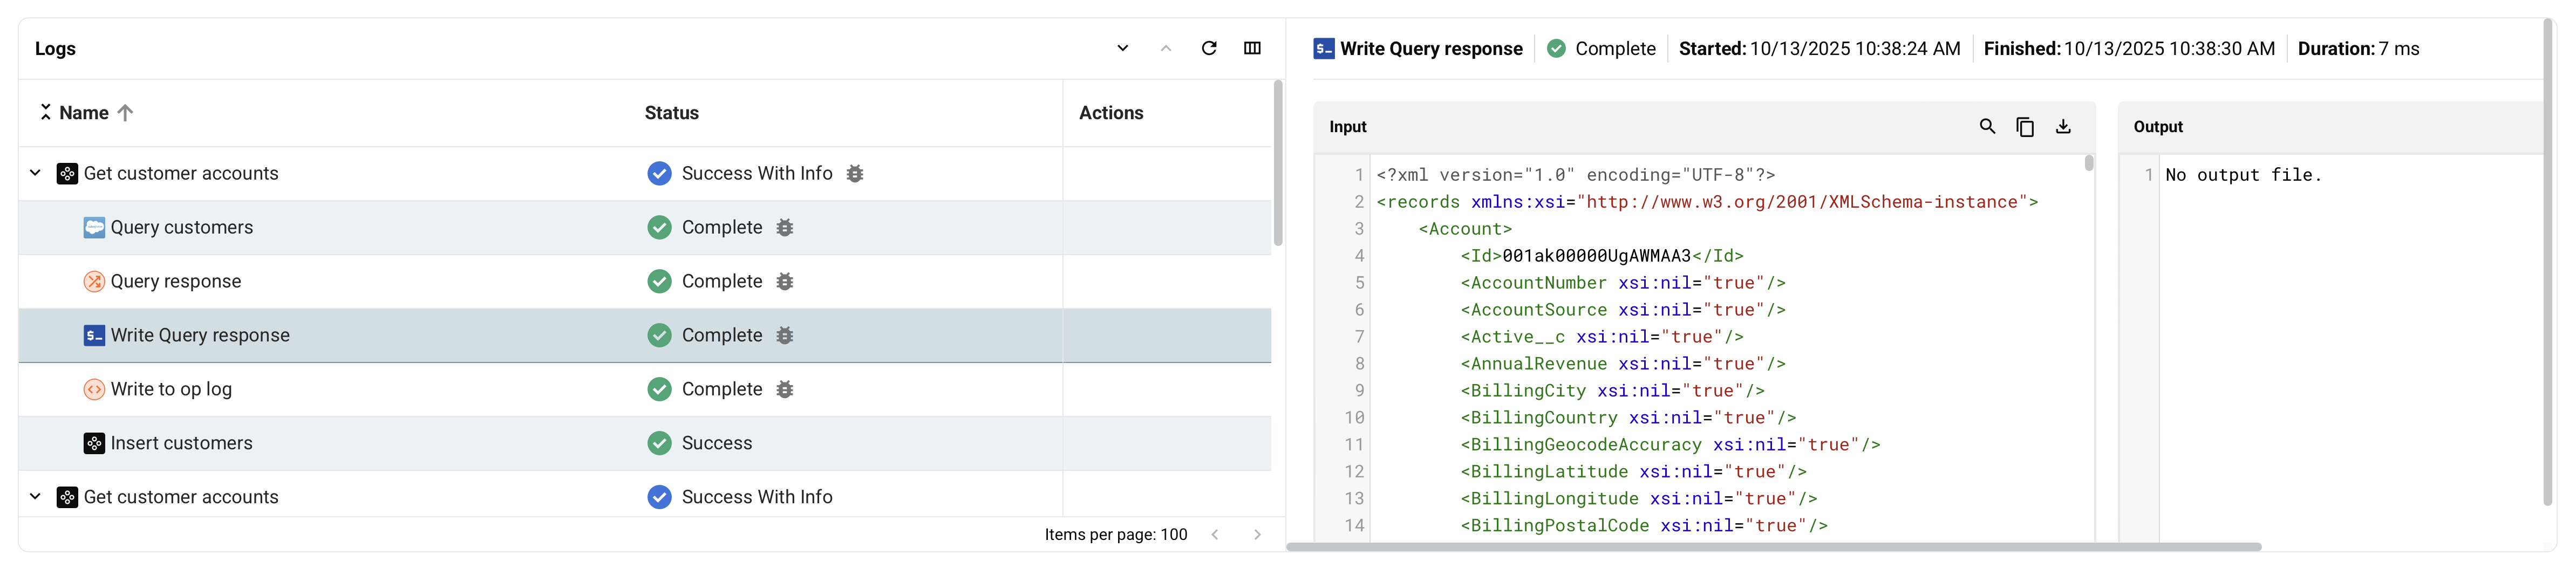Open the expand-all chevron in Logs toolbar
The image size is (2576, 575).
coord(1122,48)
